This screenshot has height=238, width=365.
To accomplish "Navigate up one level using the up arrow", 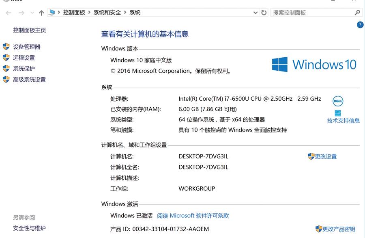I will tap(41, 13).
